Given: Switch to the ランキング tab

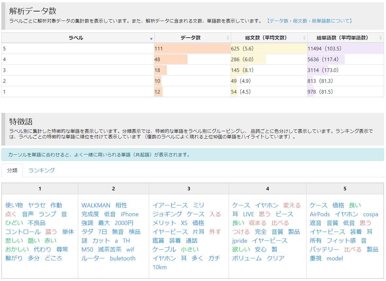Looking at the screenshot, I should pos(42,170).
